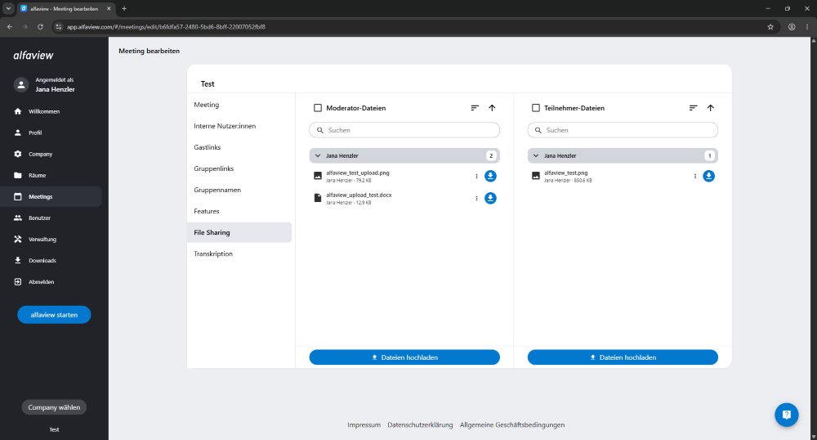Open more options for alfaview_upload_test.docx
Viewport: 817px width, 440px height.
(476, 198)
